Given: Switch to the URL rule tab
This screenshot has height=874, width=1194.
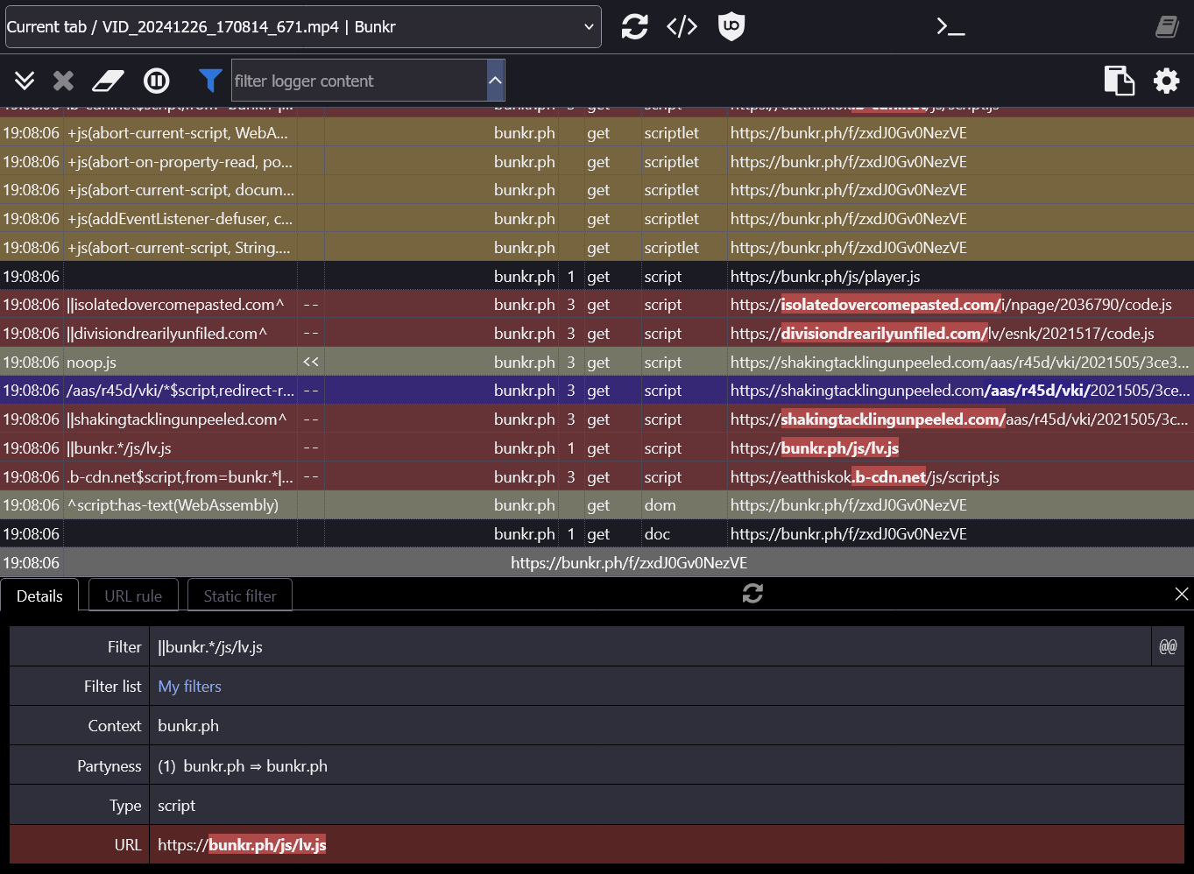Looking at the screenshot, I should pos(133,596).
